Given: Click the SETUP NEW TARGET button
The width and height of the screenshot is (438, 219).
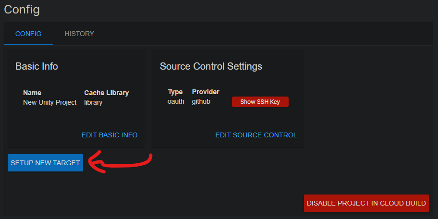Looking at the screenshot, I should tap(45, 163).
